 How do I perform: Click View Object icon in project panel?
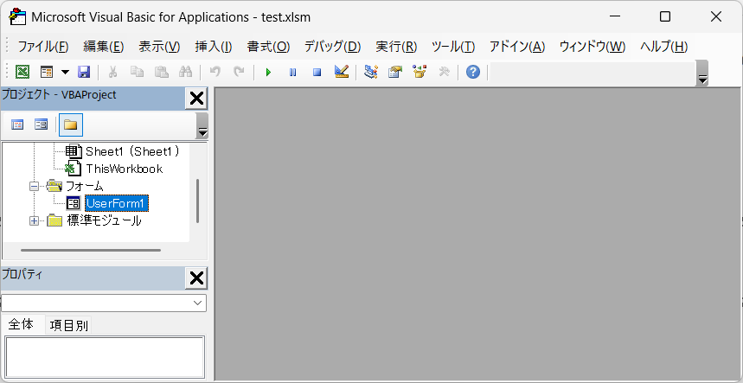coord(42,125)
